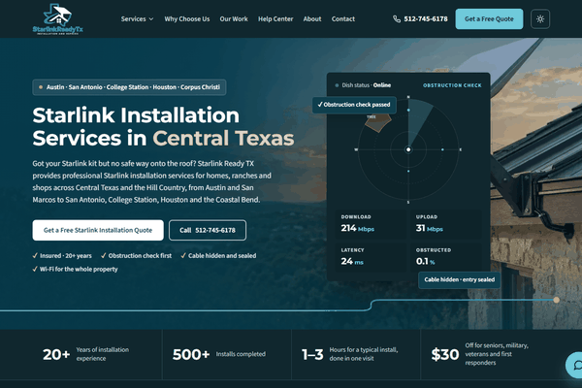
Task: Click the Cable hidden · entry sealed tag
Action: click(459, 279)
